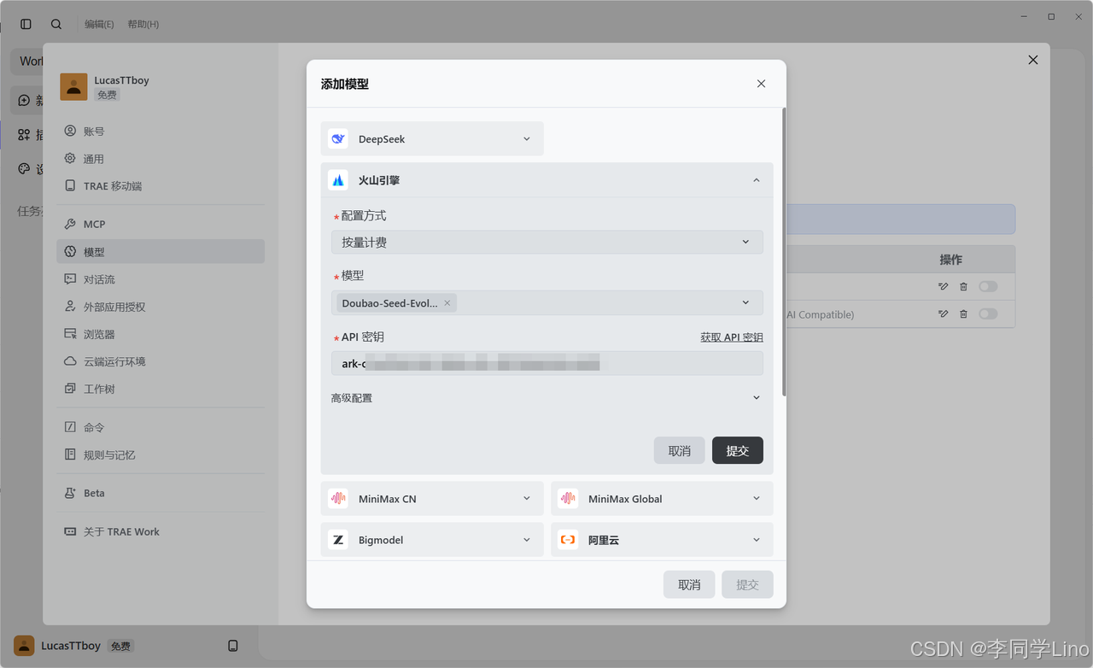Click the 添加模型 dialog's vertical scrollbar
This screenshot has height=668, width=1093.
coord(784,252)
